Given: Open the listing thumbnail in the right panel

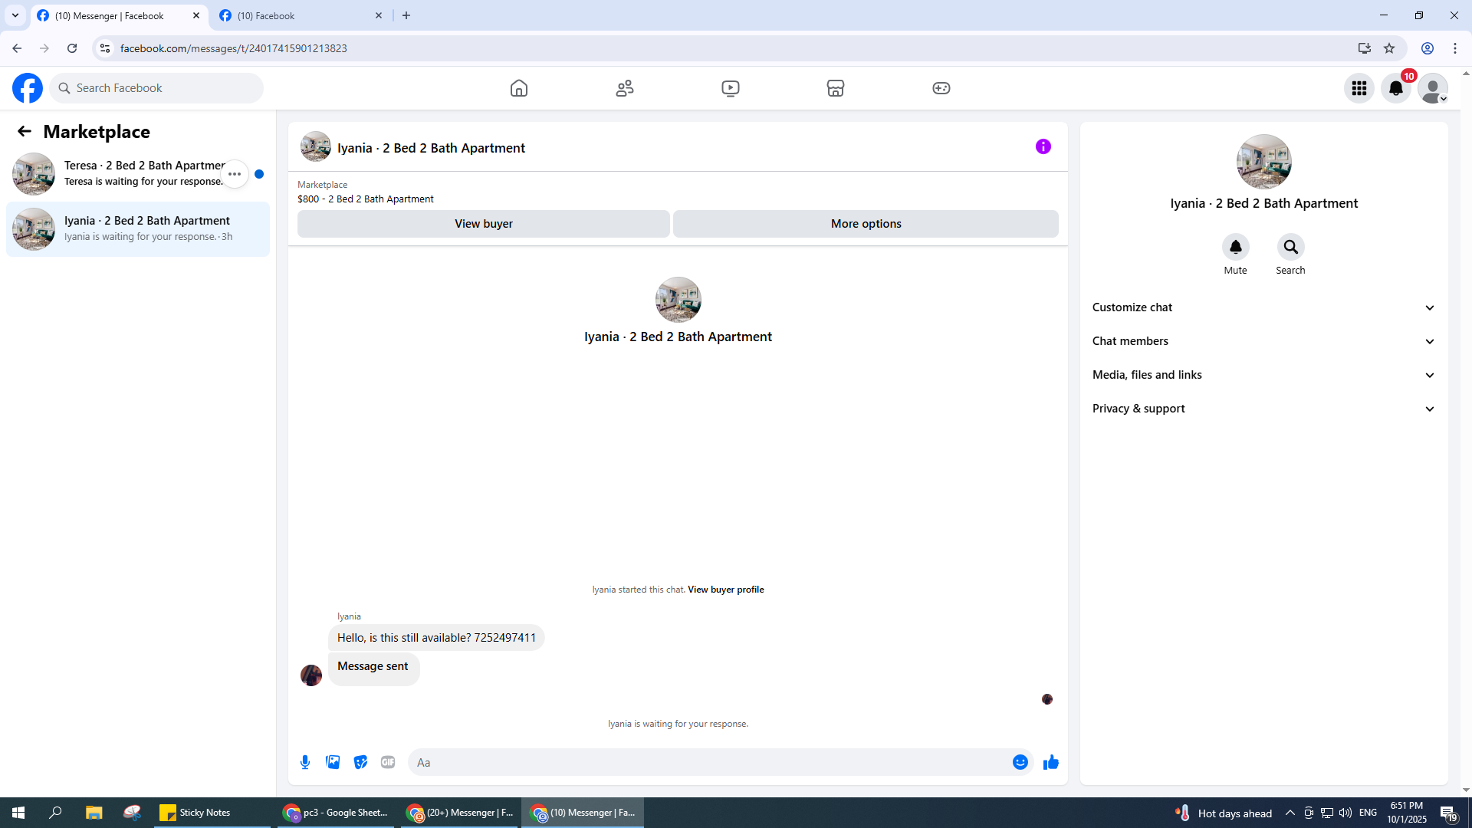Looking at the screenshot, I should [x=1264, y=162].
